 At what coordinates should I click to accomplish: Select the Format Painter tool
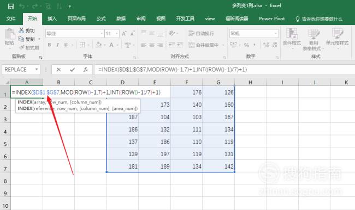pos(29,47)
